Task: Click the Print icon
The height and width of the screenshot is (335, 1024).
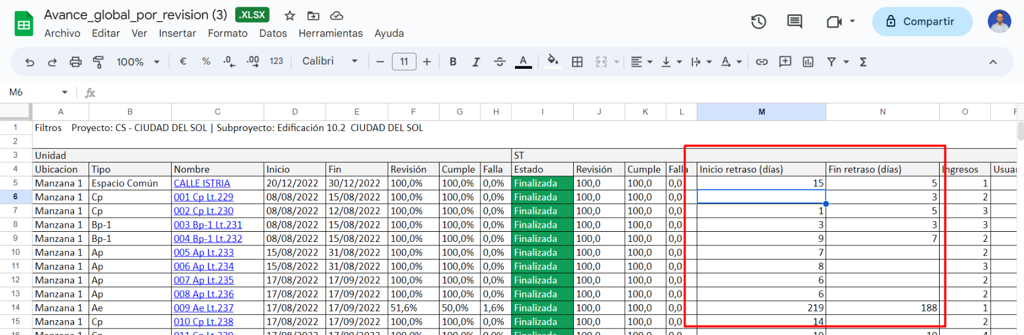Action: (75, 62)
